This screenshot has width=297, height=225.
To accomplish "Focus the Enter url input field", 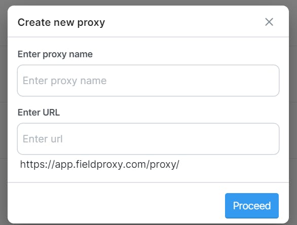I will pyautogui.click(x=148, y=139).
